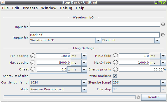Click the Max.spacing knob
167x102 pixels.
(x=33, y=63)
